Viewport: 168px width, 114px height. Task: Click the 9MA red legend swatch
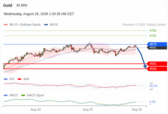[x=19, y=79]
